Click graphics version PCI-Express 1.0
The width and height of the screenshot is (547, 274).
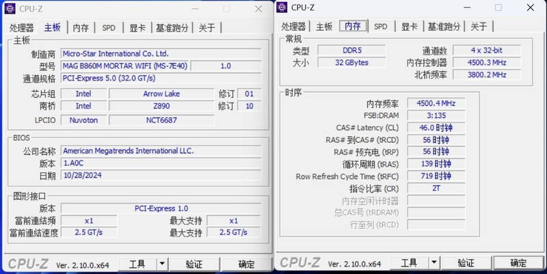(161, 208)
